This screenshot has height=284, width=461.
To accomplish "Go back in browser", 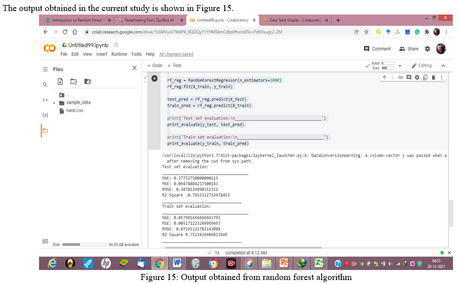I will (x=46, y=32).
